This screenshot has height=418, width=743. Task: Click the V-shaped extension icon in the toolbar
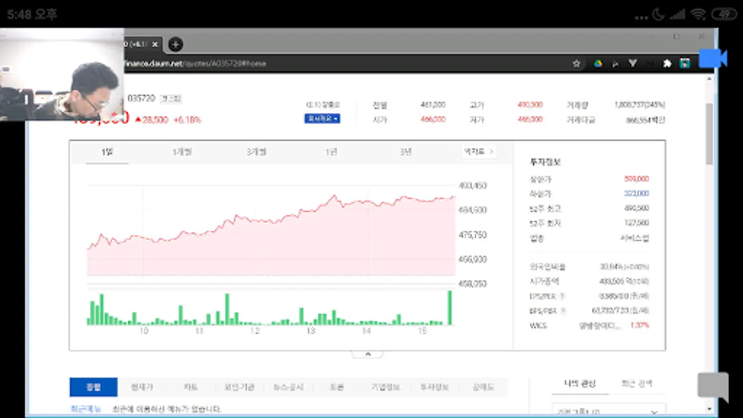[632, 63]
